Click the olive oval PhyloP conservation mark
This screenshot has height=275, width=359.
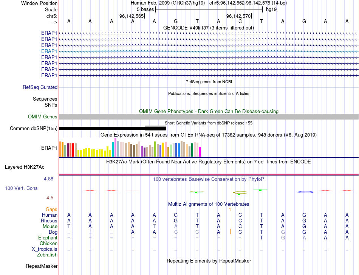coord(240,193)
